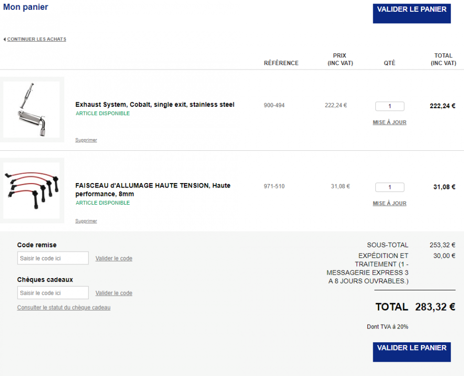Click Mise à jour for the exhaust system

(389, 122)
